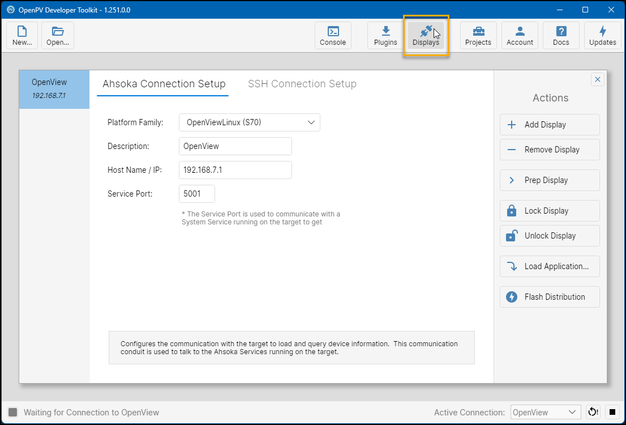
Task: Open the Docs help page
Action: 561,36
